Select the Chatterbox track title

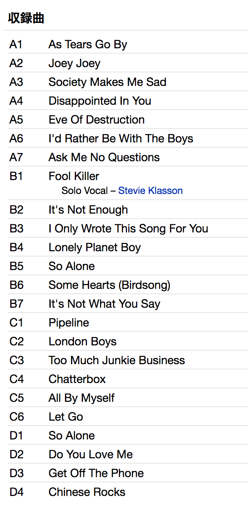(77, 379)
